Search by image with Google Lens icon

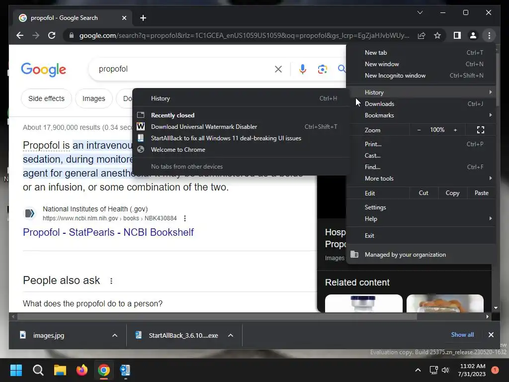[322, 69]
